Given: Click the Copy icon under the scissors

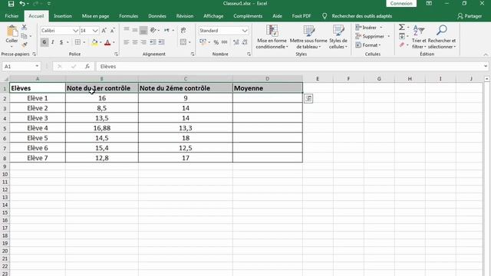Looking at the screenshot, I should tap(24, 36).
